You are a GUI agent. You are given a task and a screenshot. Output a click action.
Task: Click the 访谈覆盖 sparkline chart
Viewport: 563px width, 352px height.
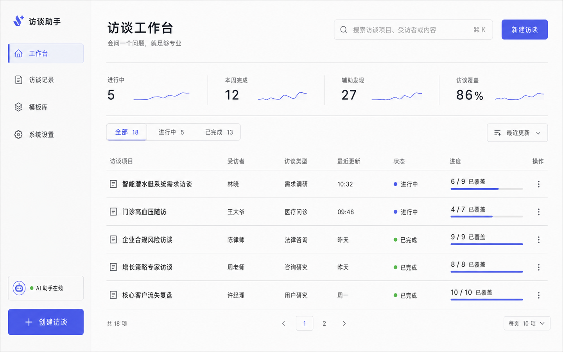click(520, 96)
